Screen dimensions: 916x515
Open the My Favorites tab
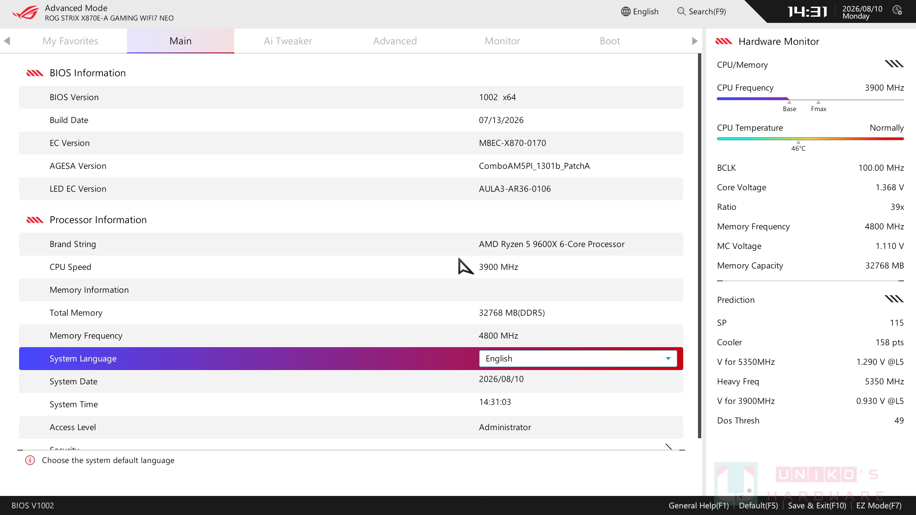pos(70,41)
